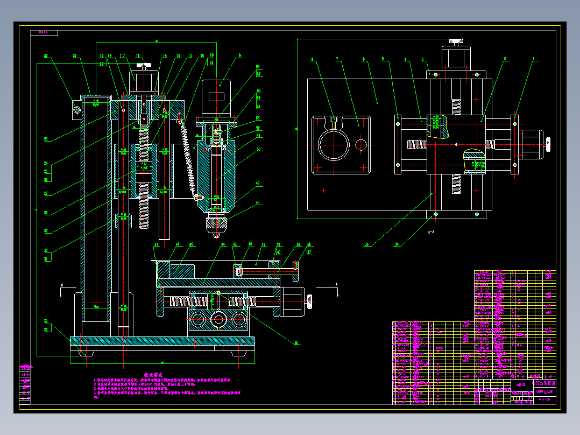The height and width of the screenshot is (435, 580).
Task: Select the part callout number 9
Action: tap(240, 55)
